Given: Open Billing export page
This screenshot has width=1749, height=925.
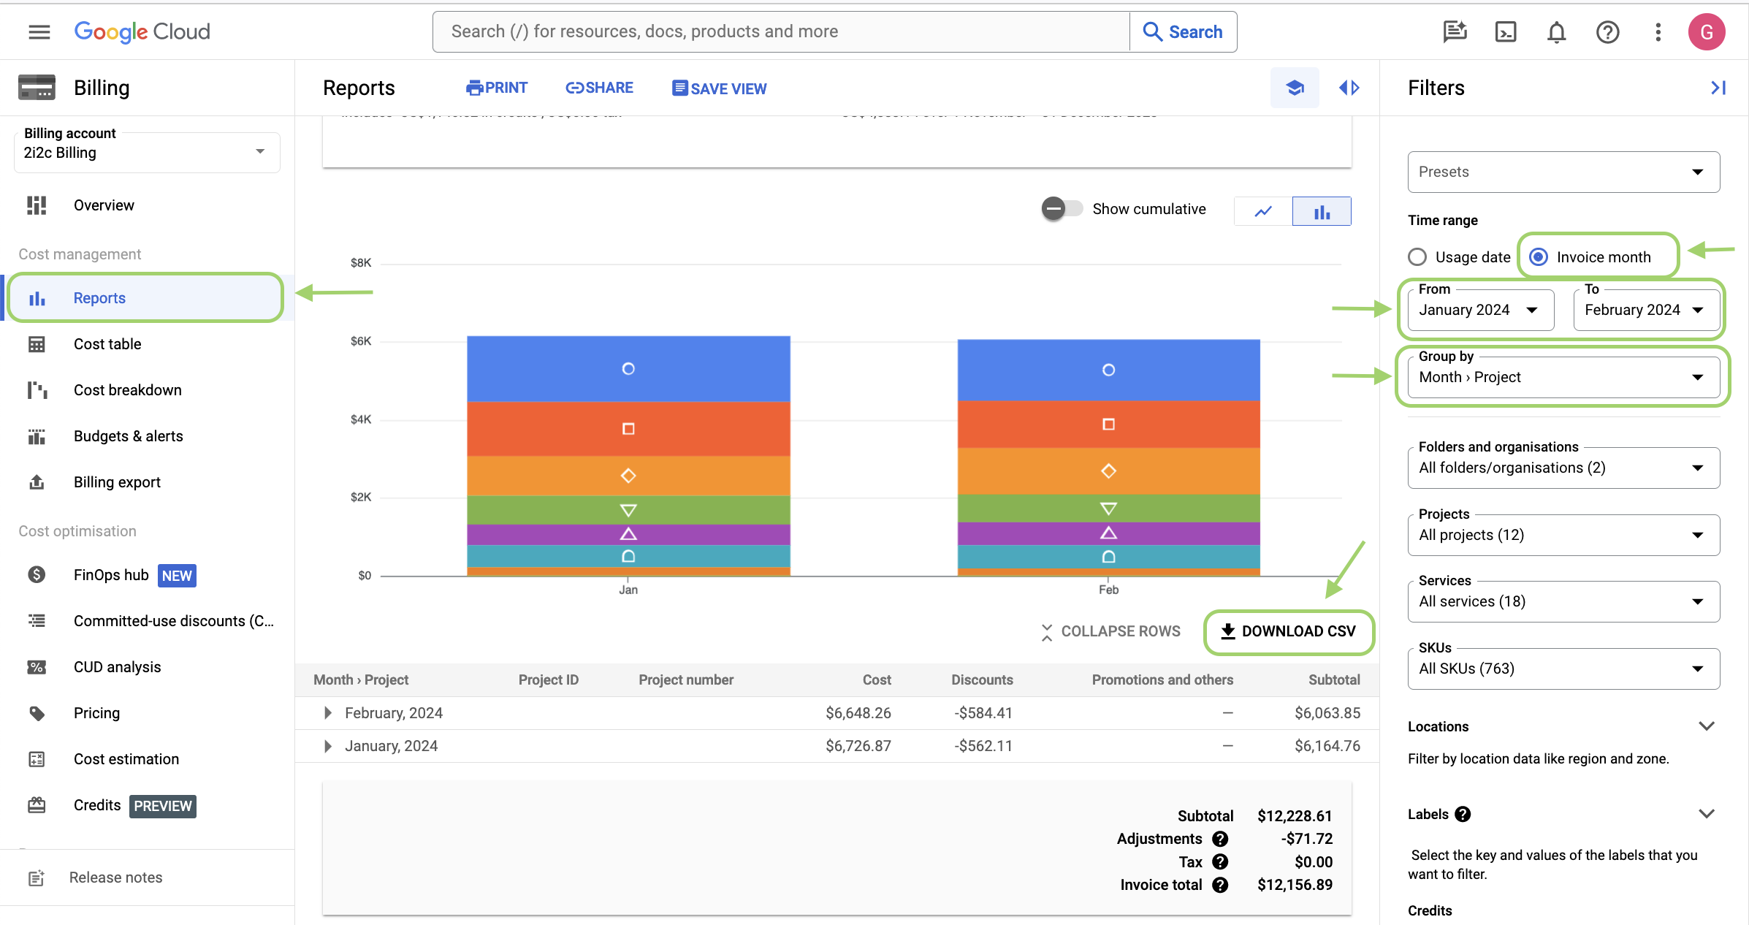Looking at the screenshot, I should click(x=117, y=482).
